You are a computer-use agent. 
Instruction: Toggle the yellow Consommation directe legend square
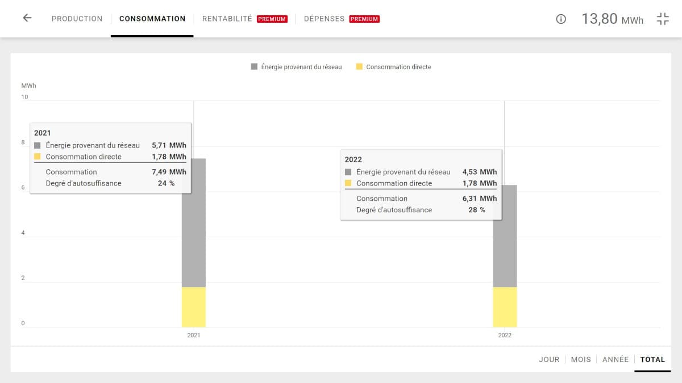[359, 67]
